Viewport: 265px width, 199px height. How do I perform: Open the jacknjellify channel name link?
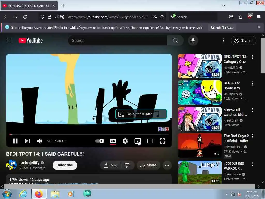pyautogui.click(x=30, y=163)
